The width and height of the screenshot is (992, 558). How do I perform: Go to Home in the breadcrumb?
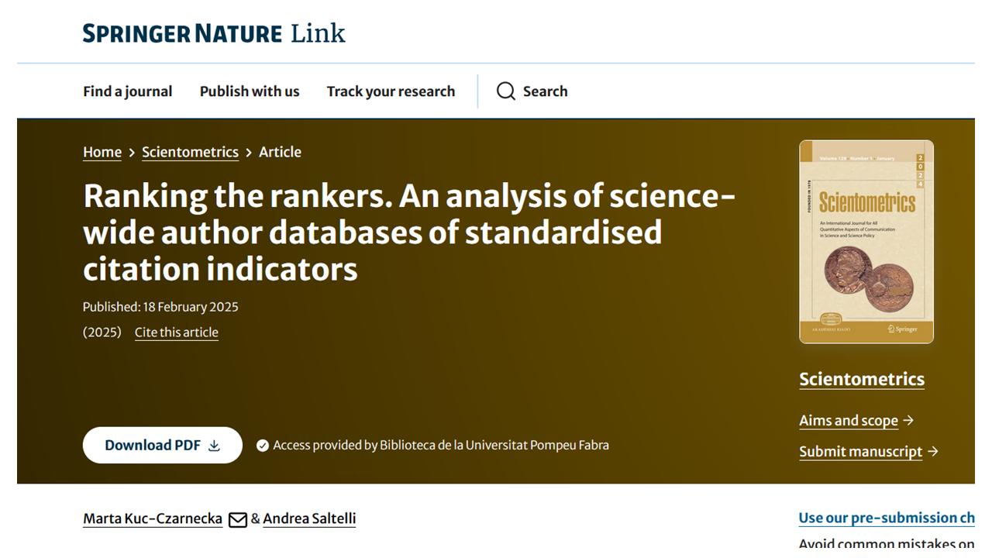coord(102,152)
